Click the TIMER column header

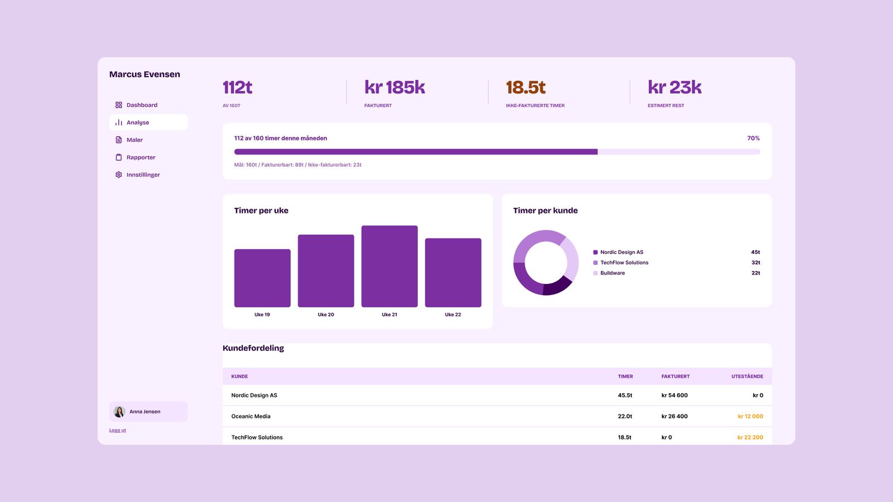coord(625,376)
